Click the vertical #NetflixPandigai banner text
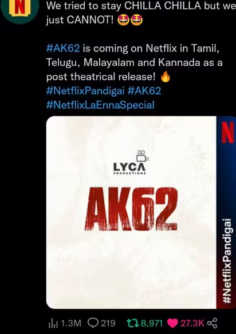The width and height of the screenshot is (236, 334). tap(227, 261)
